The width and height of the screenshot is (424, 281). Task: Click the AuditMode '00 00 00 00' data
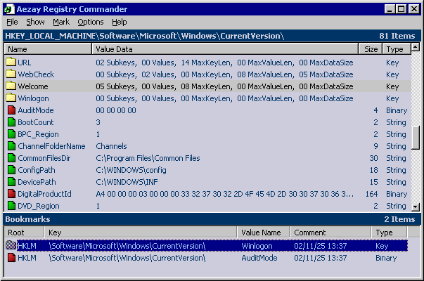[116, 110]
